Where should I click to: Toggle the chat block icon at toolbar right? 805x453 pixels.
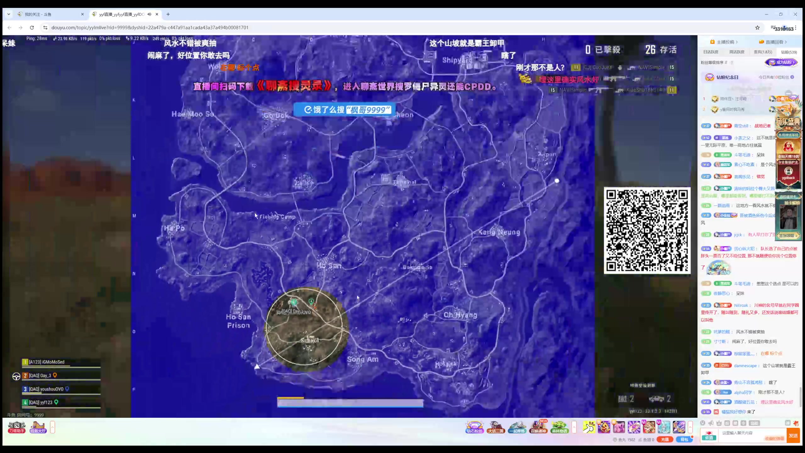pyautogui.click(x=796, y=423)
